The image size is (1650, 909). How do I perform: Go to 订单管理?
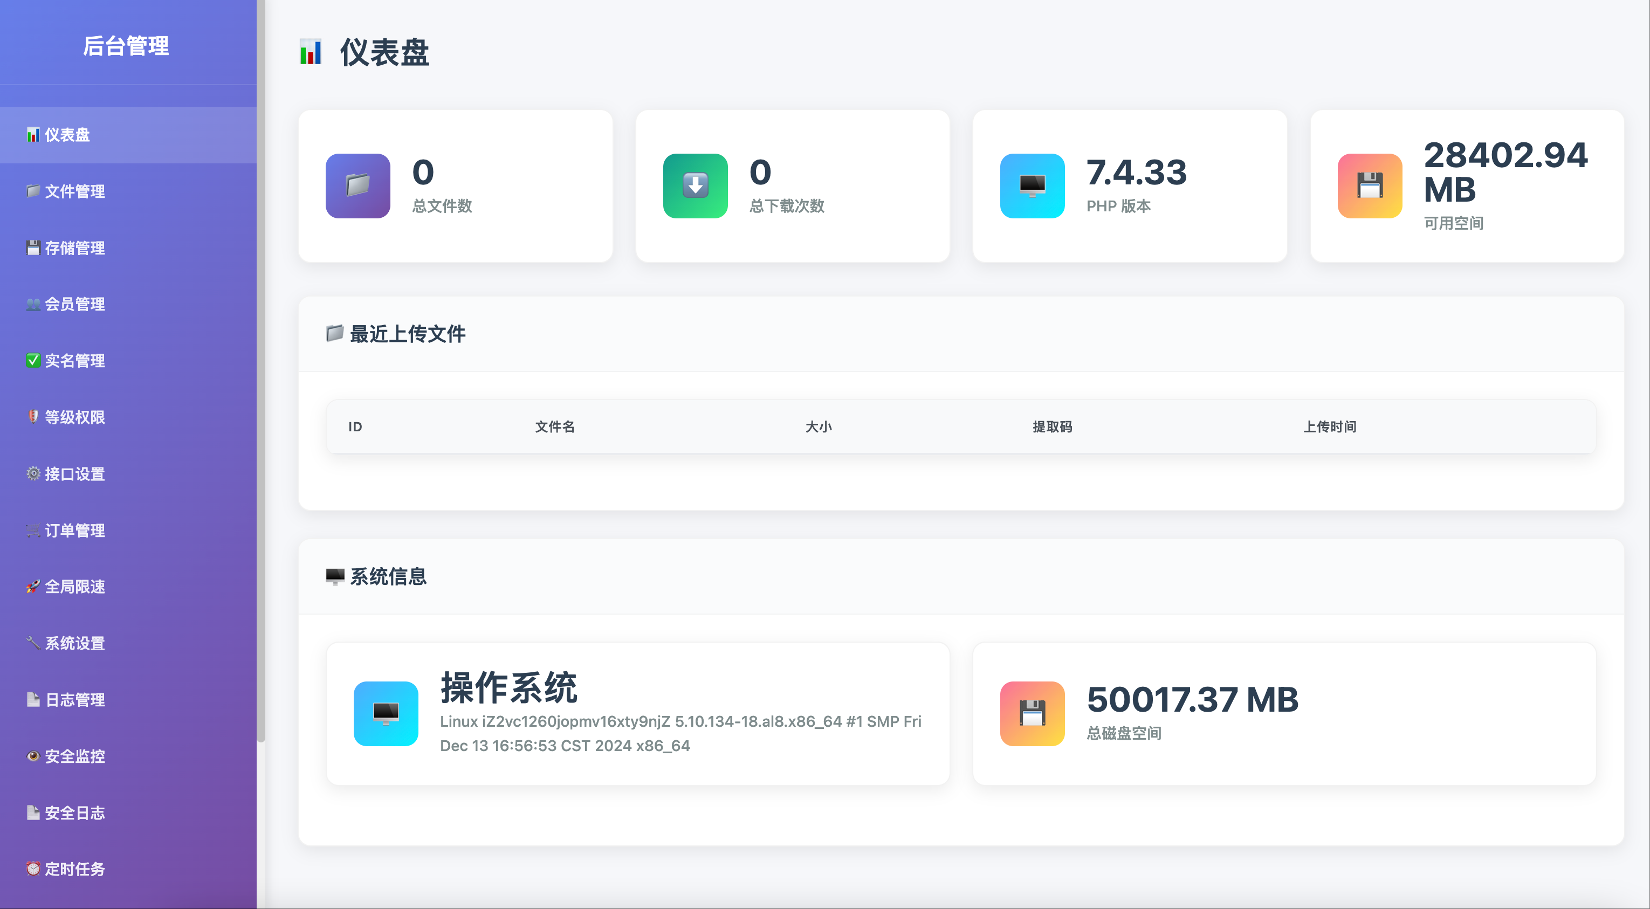128,531
